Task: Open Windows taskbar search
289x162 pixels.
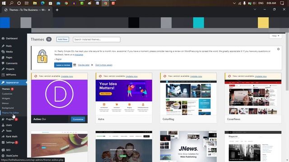Action: pos(11,3)
